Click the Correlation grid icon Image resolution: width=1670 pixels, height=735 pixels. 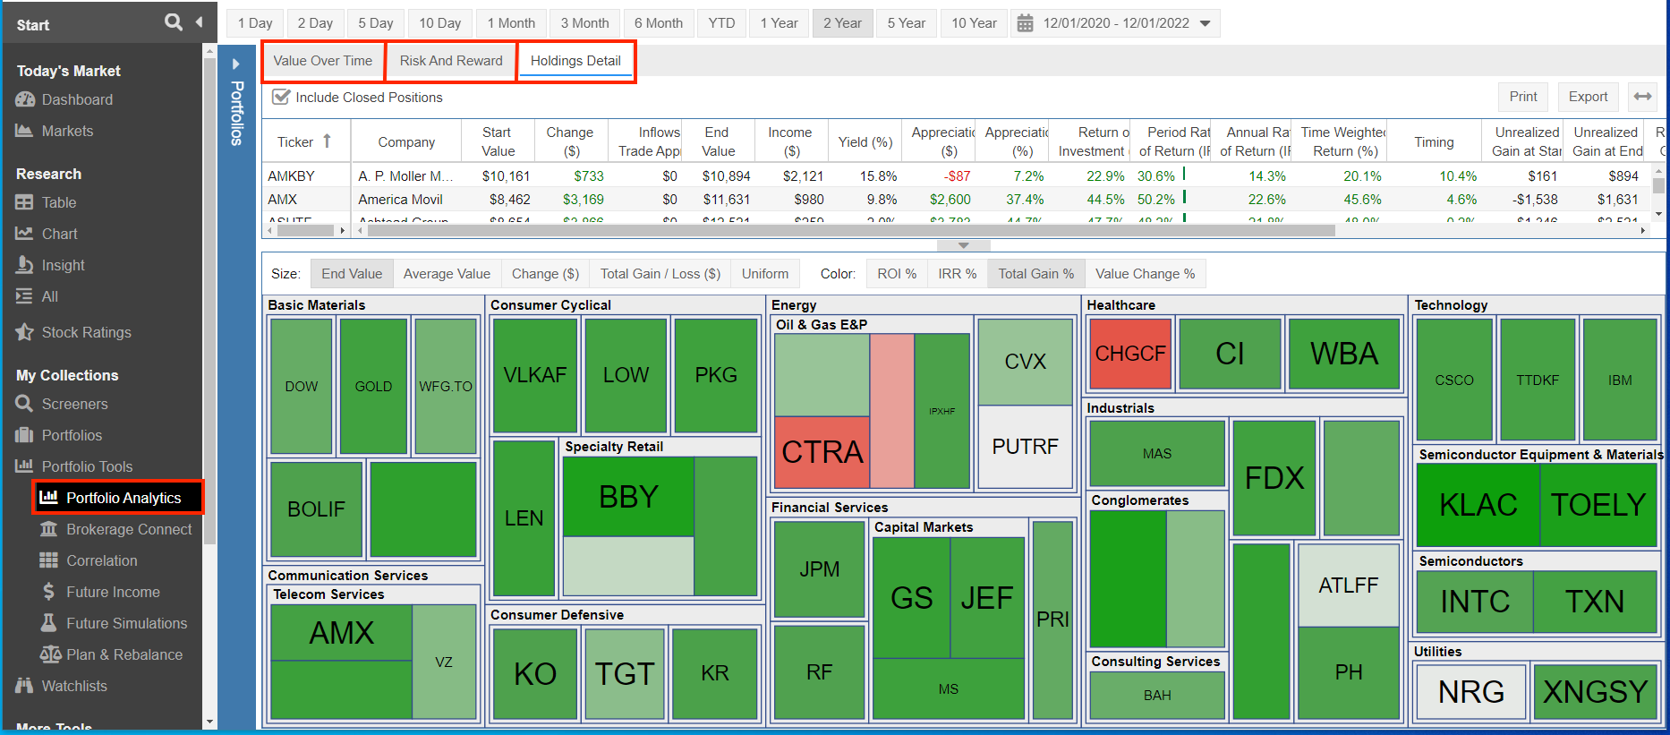point(48,560)
